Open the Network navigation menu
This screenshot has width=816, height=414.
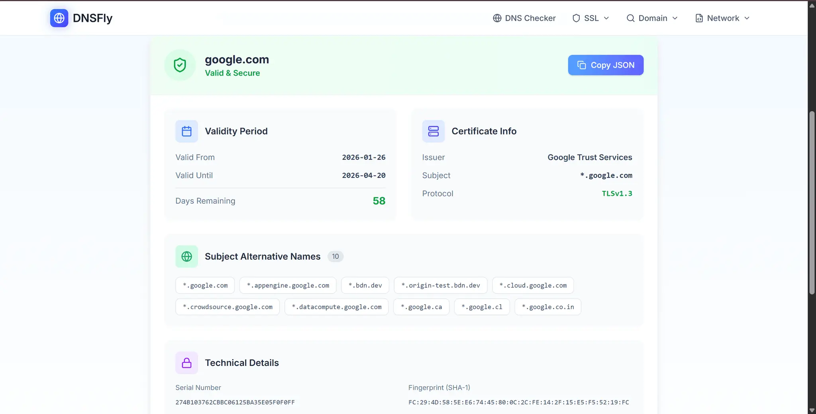coord(722,18)
